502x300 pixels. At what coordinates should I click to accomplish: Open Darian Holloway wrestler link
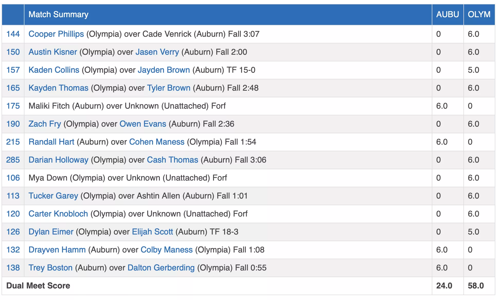click(x=58, y=160)
